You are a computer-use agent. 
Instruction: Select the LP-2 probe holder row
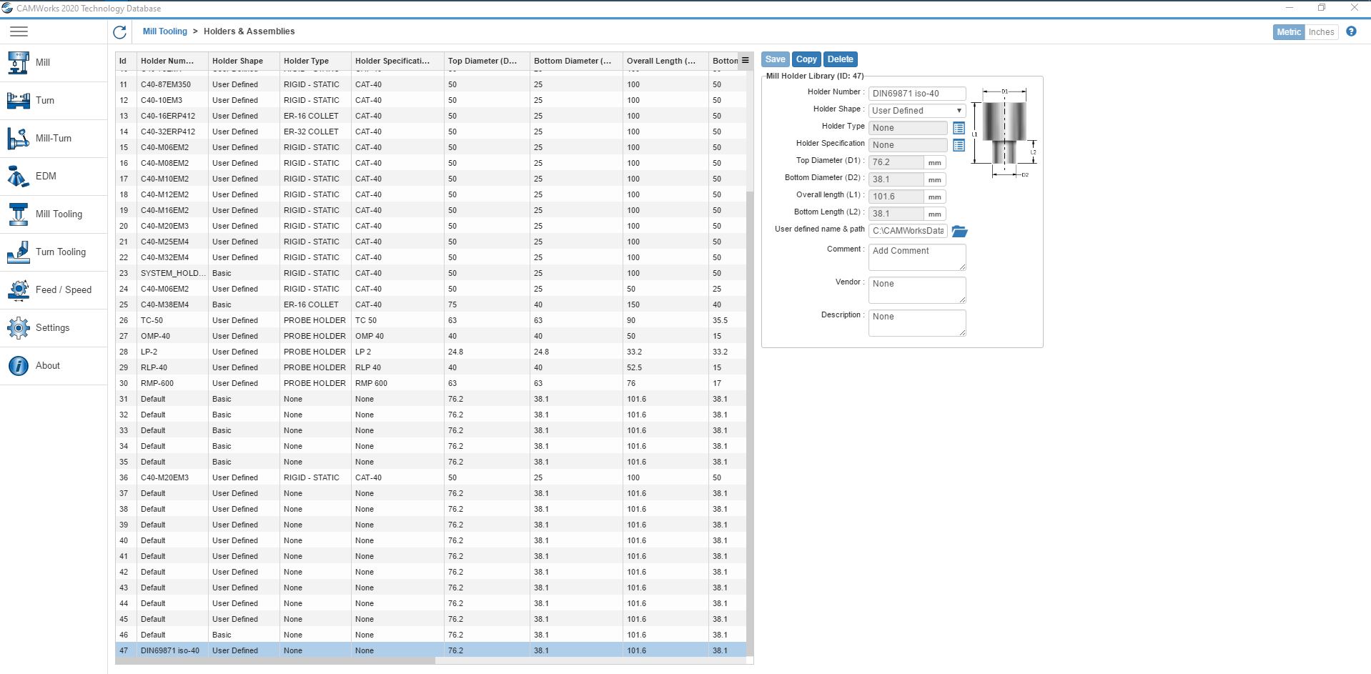coord(430,352)
